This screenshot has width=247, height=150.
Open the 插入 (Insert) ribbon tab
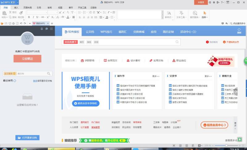point(16,7)
